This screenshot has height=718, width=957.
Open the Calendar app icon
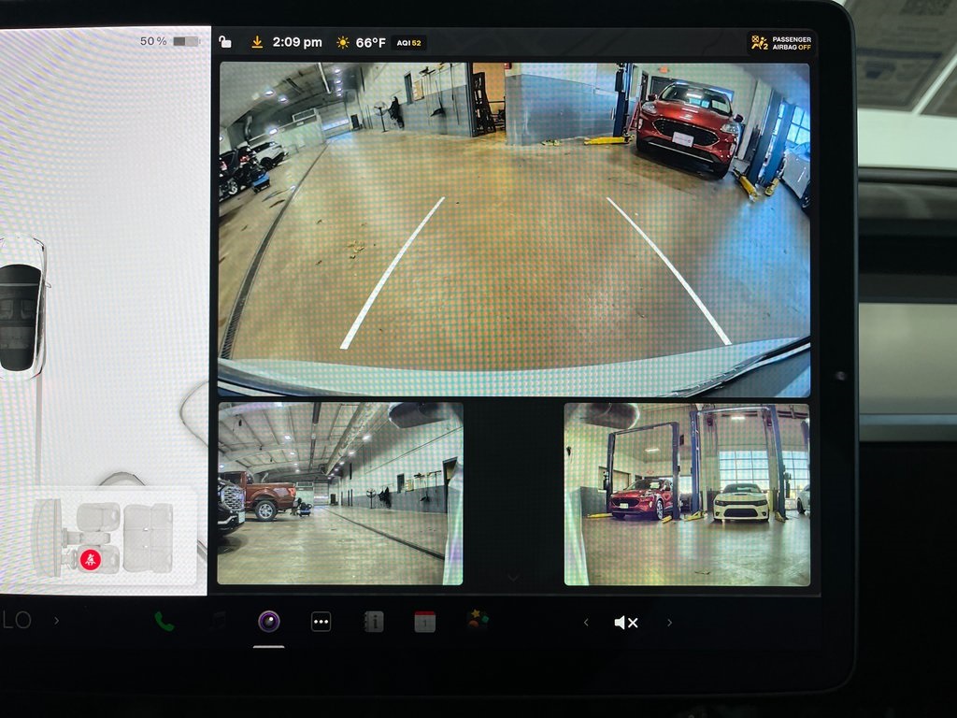(425, 622)
